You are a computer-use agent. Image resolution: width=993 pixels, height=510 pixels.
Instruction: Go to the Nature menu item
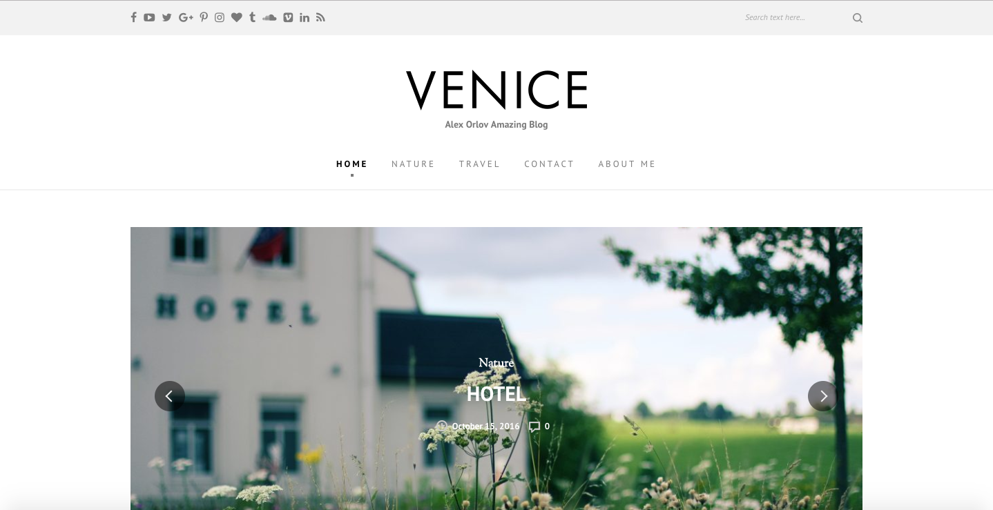click(x=413, y=164)
